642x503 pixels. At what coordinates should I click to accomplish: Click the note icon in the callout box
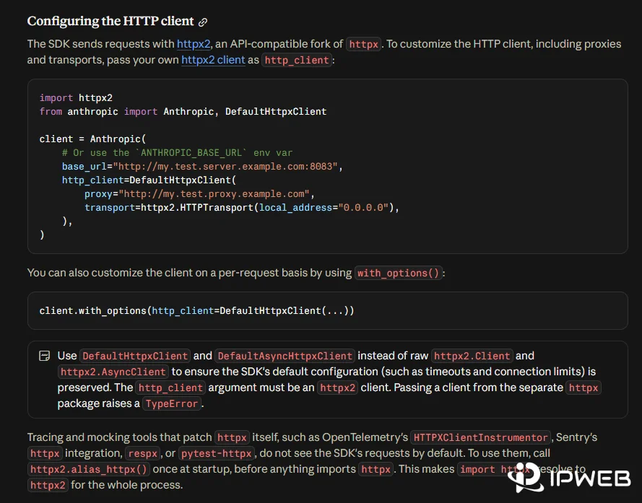(x=44, y=356)
